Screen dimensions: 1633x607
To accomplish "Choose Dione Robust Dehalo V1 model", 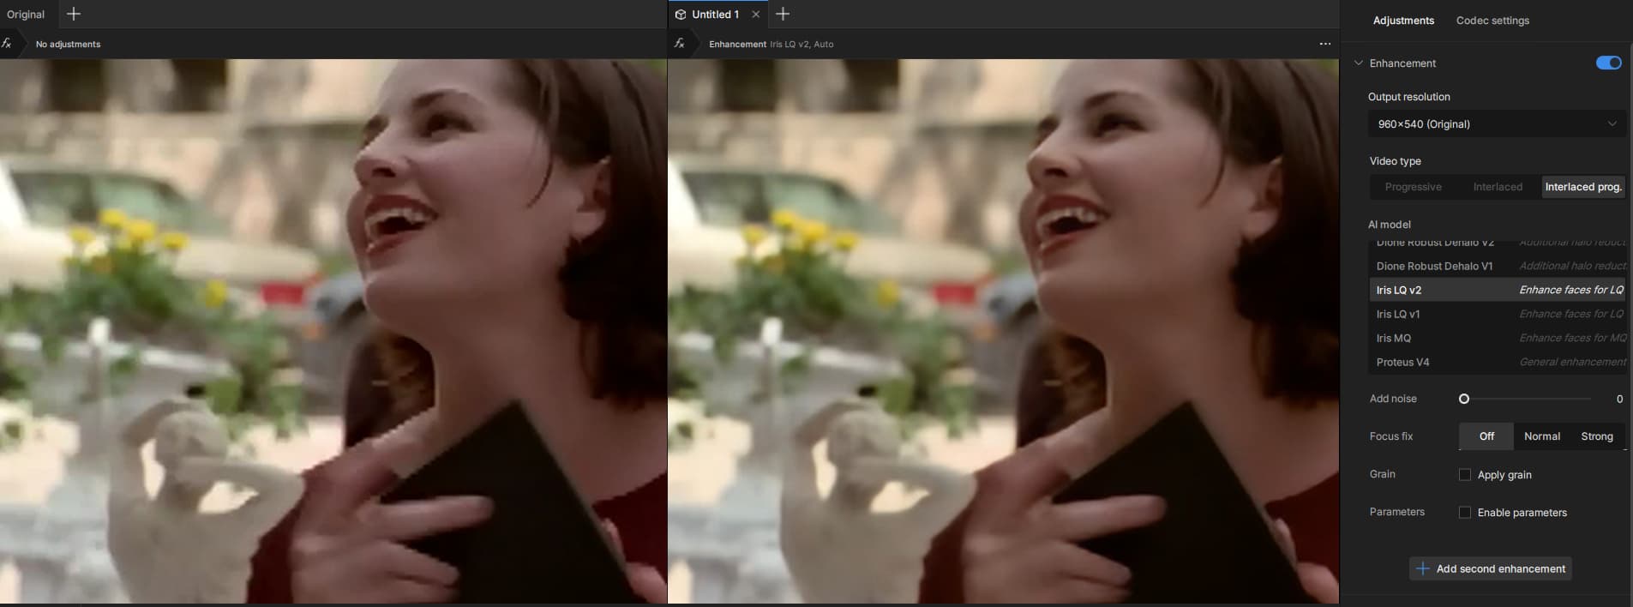I will tap(1498, 266).
